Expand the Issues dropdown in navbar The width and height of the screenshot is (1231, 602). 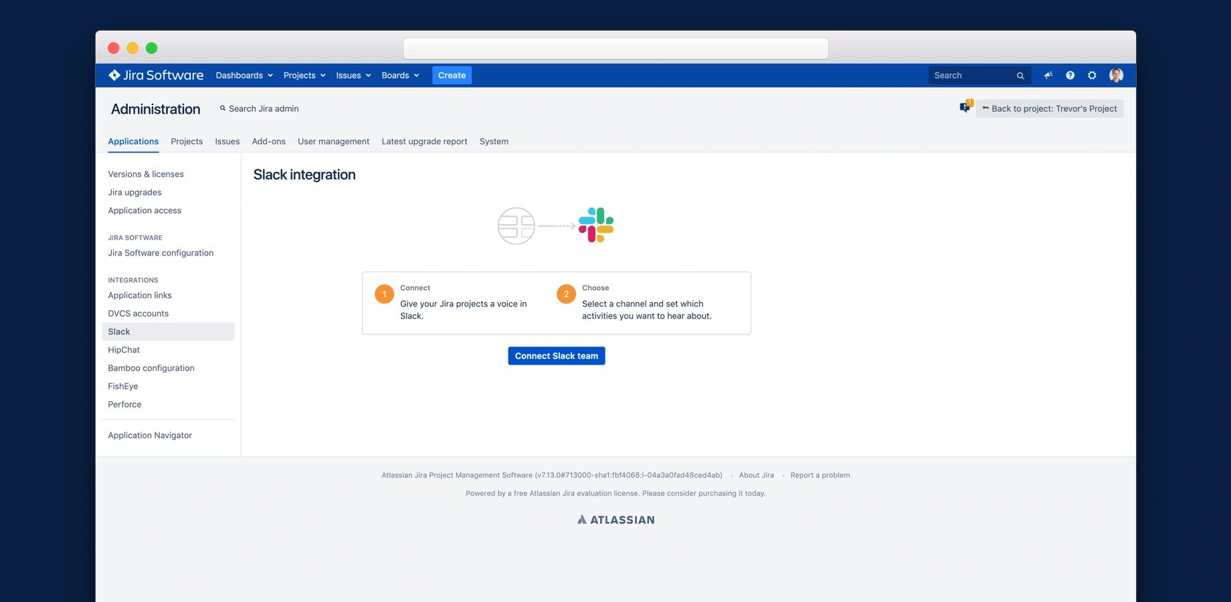(x=353, y=76)
